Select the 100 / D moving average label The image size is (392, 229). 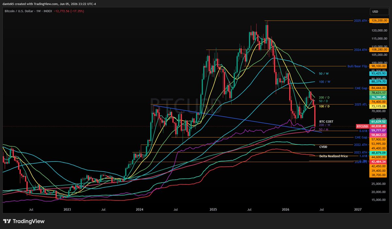(324, 106)
